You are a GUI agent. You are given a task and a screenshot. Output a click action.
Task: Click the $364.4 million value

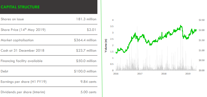[85, 40]
